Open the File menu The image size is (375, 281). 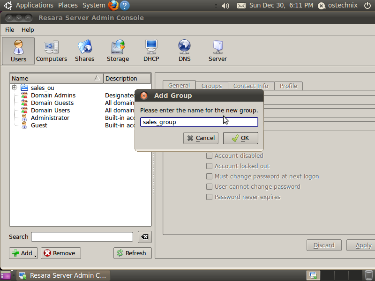pyautogui.click(x=9, y=30)
